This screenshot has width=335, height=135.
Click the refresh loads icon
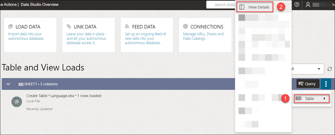330,69
